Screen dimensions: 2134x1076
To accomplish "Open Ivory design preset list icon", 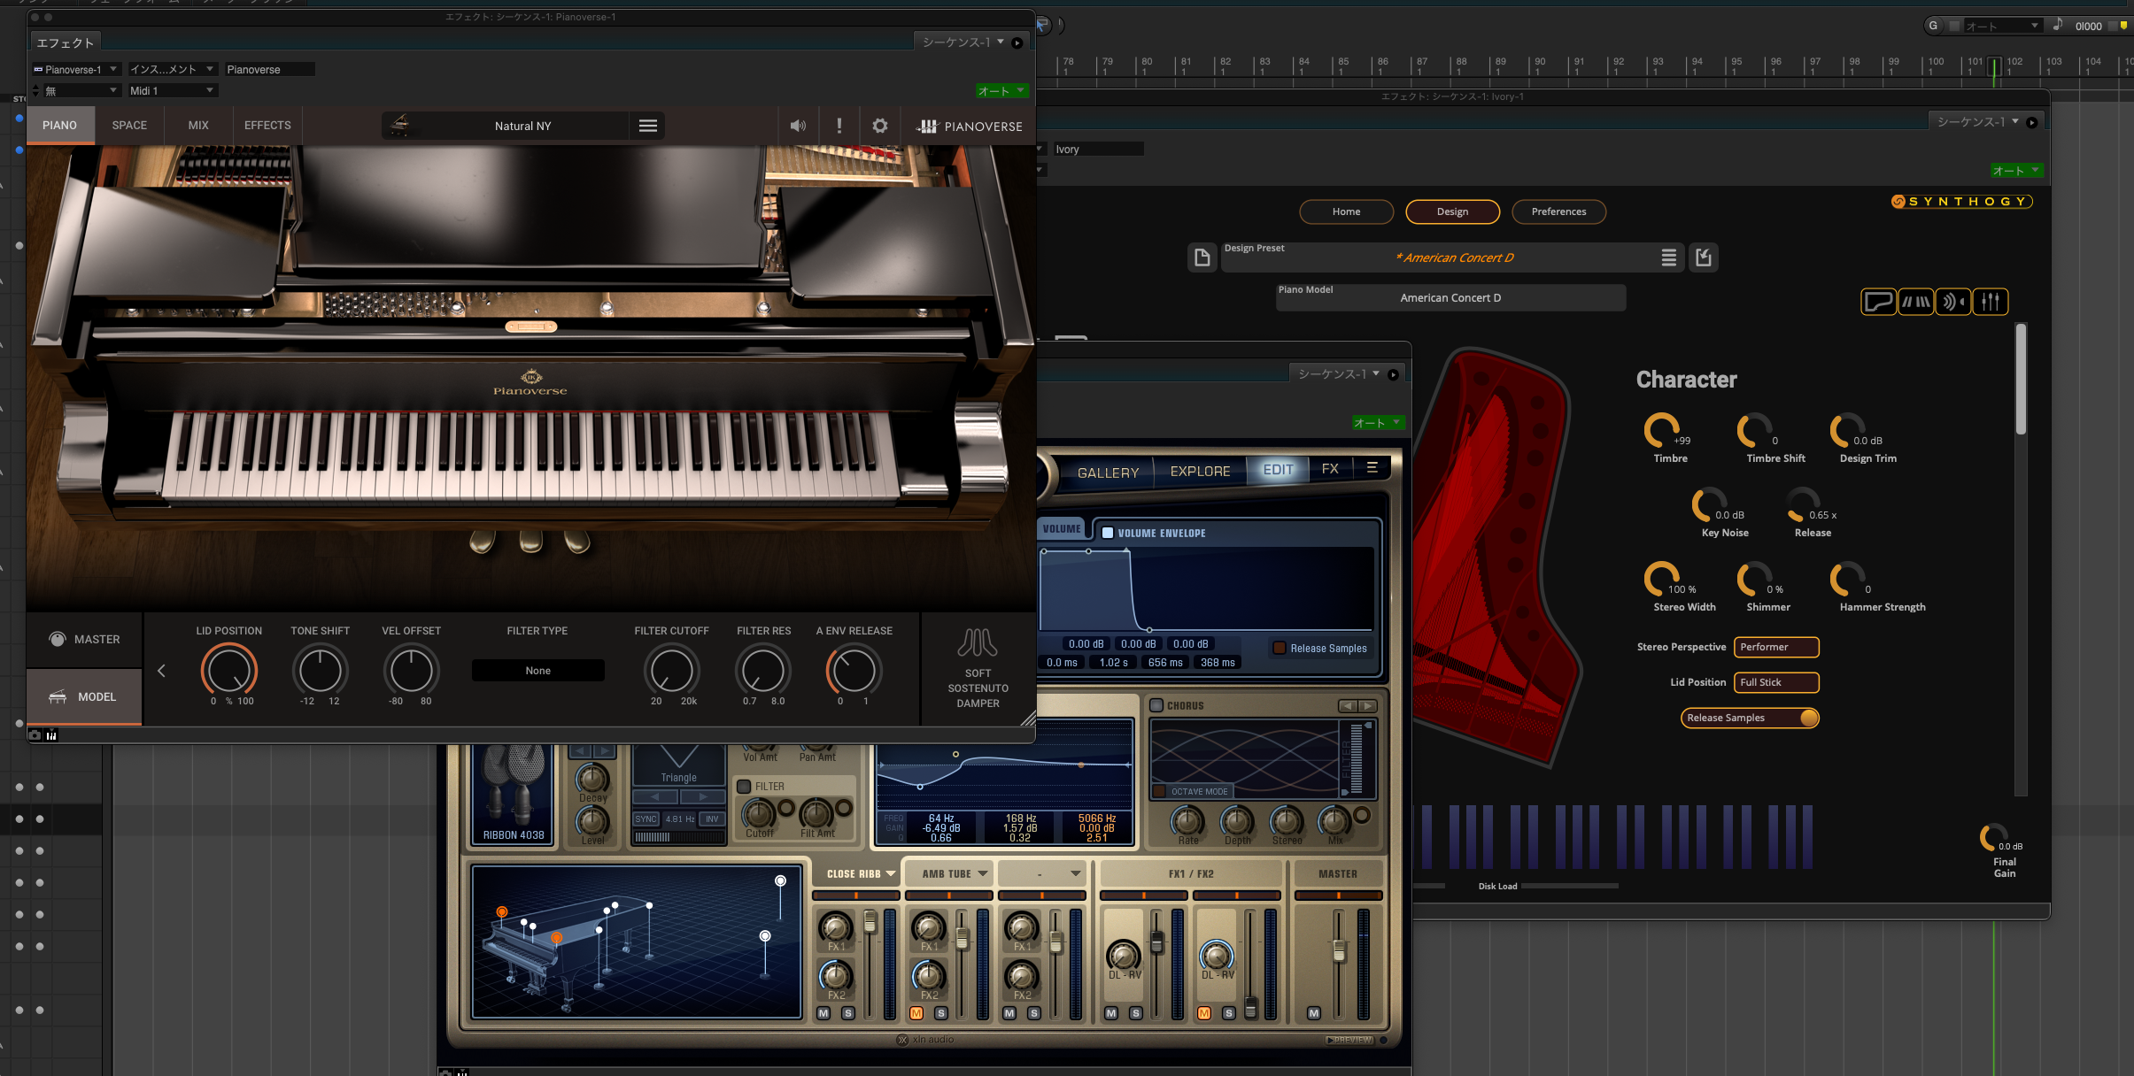I will [x=1668, y=257].
